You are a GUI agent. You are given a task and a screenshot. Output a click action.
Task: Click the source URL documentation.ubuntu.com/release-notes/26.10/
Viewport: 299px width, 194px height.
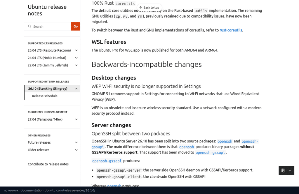58,191
